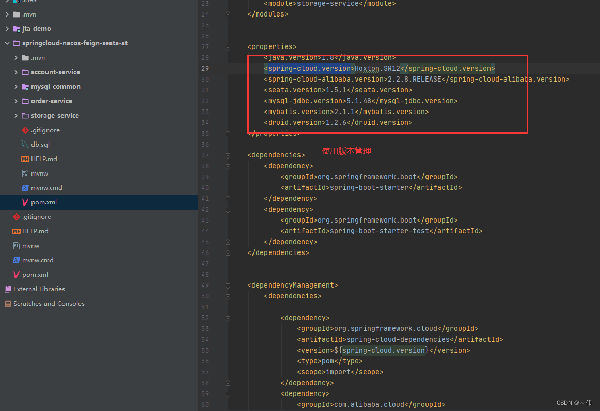Expand the order-service module
Viewport: 600px width, 411px height.
coord(16,101)
